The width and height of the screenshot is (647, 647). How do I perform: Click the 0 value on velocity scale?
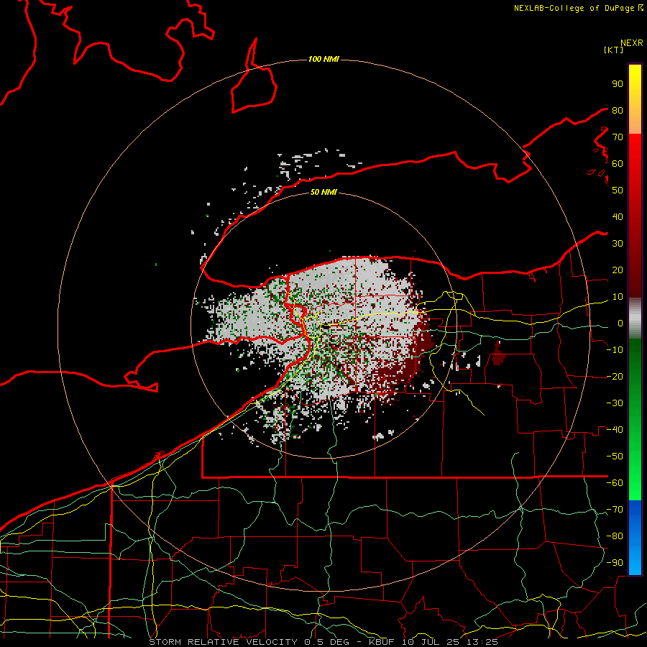tap(620, 323)
